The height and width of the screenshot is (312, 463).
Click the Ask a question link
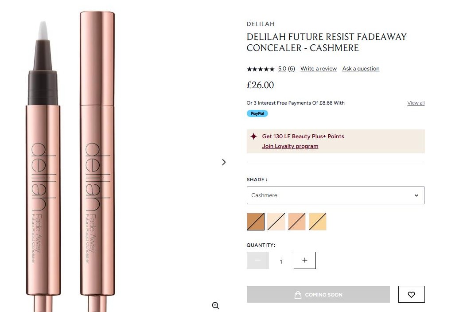[361, 69]
